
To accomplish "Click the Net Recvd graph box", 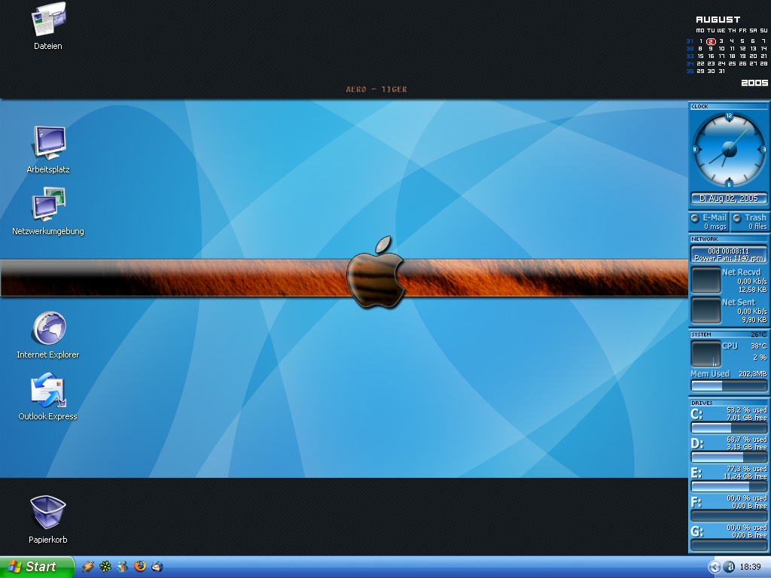I will point(706,280).
